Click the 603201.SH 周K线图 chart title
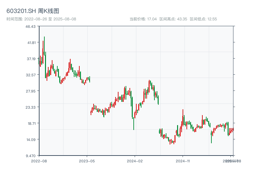259x194 pixels. click(33, 11)
